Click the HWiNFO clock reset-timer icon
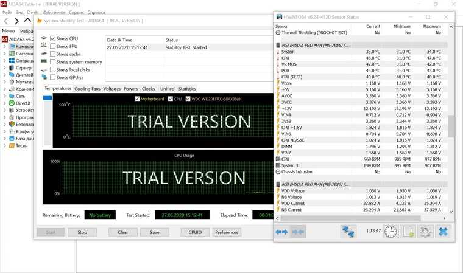Viewport: 463px width, 273px height. (391, 232)
